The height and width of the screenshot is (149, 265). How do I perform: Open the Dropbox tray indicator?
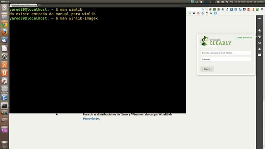[x=201, y=2]
